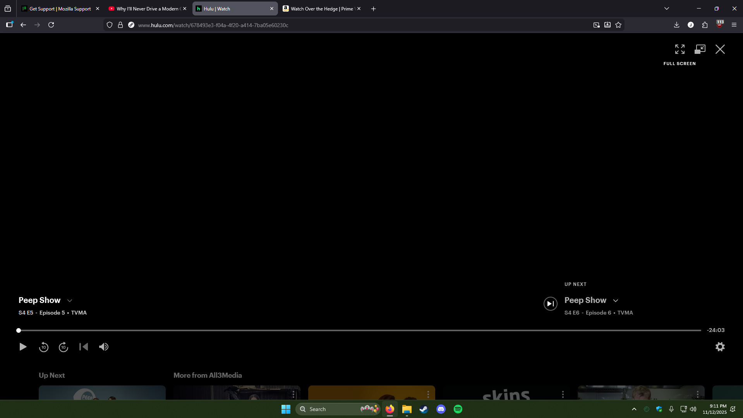Toggle the Firefox sidebar
The height and width of the screenshot is (418, 743).
coord(9,25)
